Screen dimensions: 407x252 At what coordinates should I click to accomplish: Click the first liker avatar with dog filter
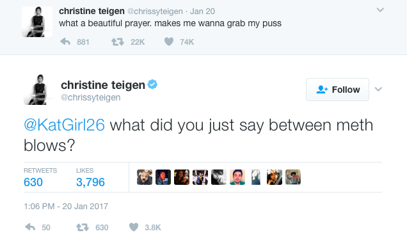tap(145, 177)
